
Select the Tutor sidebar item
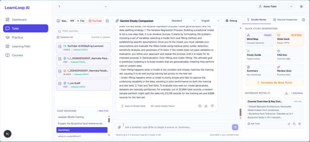[26, 28]
